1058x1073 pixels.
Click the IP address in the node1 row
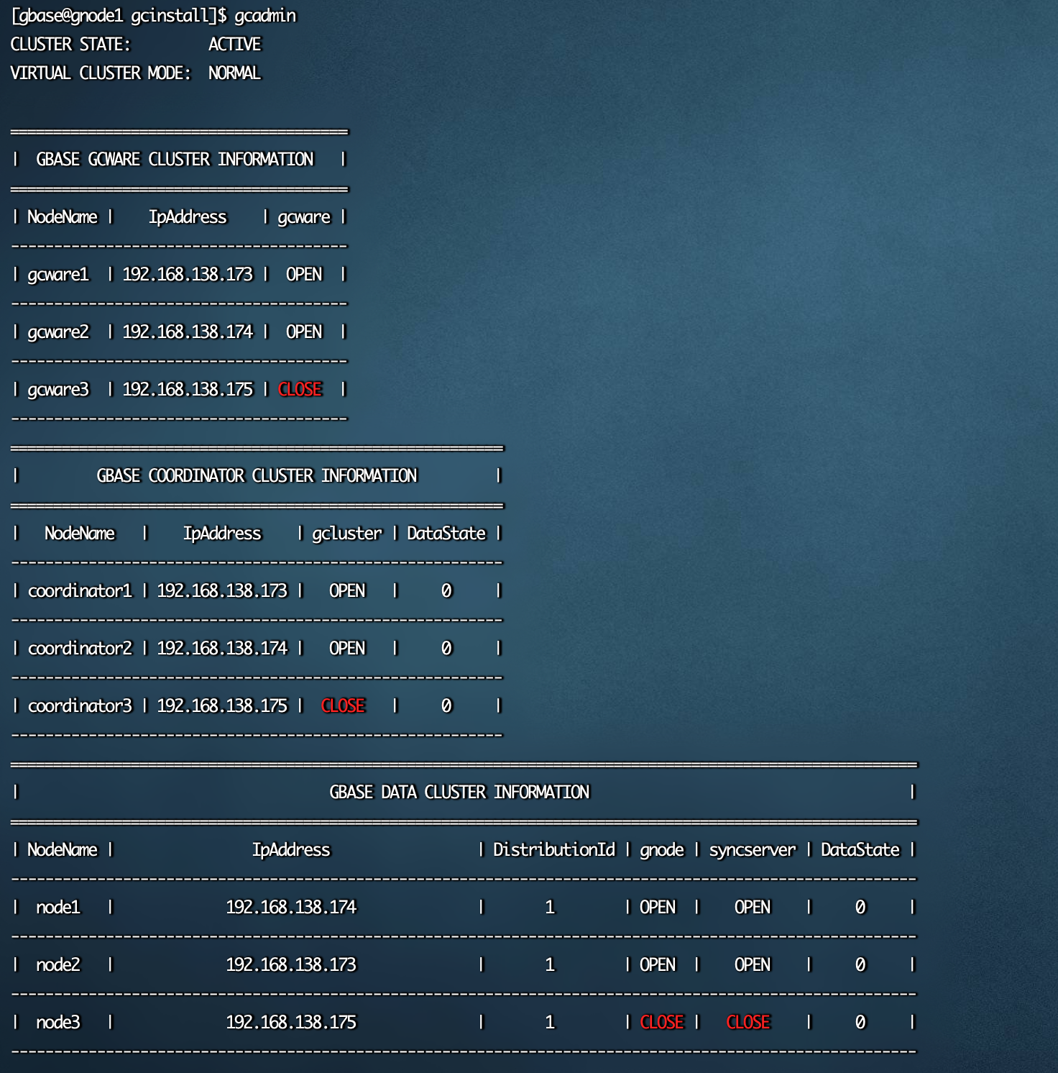(x=291, y=908)
